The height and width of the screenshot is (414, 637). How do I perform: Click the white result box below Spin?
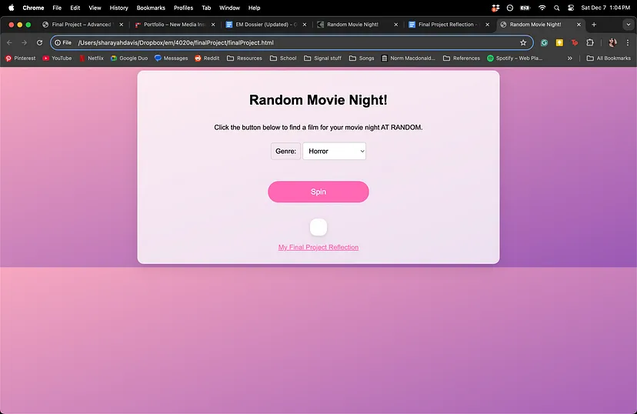pos(318,227)
